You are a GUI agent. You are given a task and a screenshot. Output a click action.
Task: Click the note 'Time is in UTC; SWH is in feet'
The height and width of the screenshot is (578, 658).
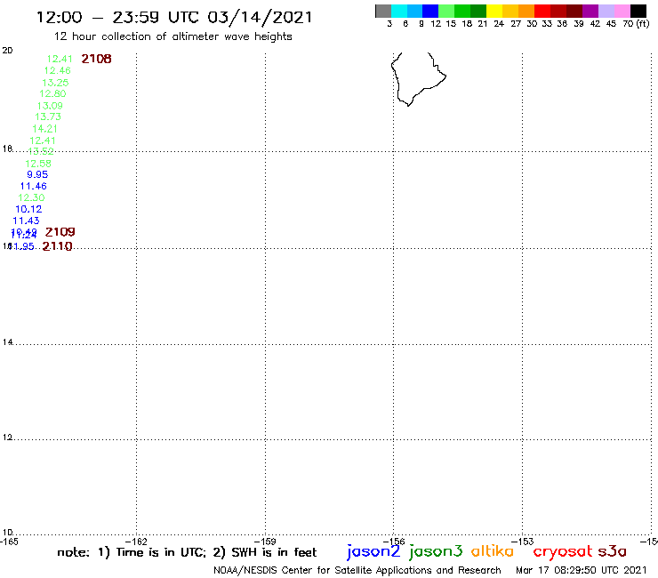[x=187, y=552]
